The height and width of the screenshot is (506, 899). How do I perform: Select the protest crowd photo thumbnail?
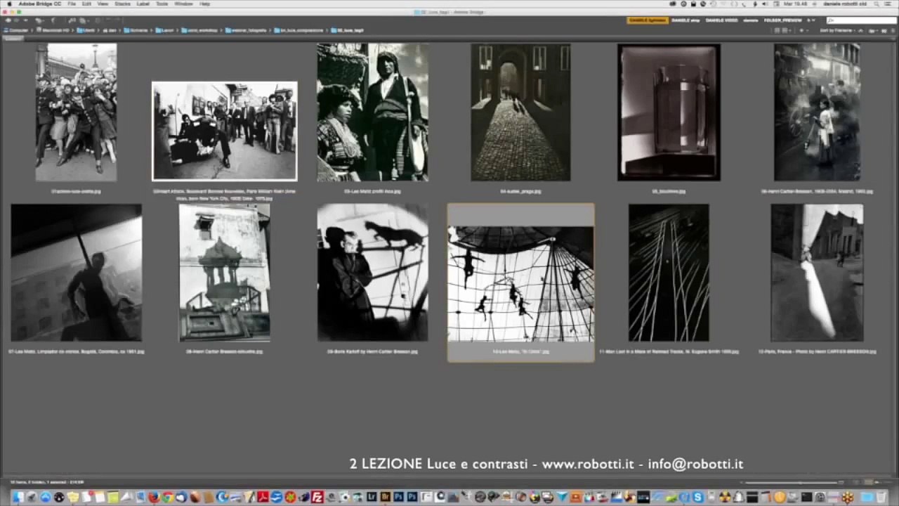[x=76, y=112]
